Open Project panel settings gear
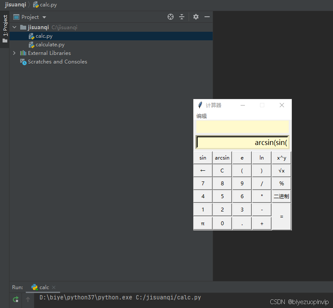The height and width of the screenshot is (308, 333). (x=196, y=17)
